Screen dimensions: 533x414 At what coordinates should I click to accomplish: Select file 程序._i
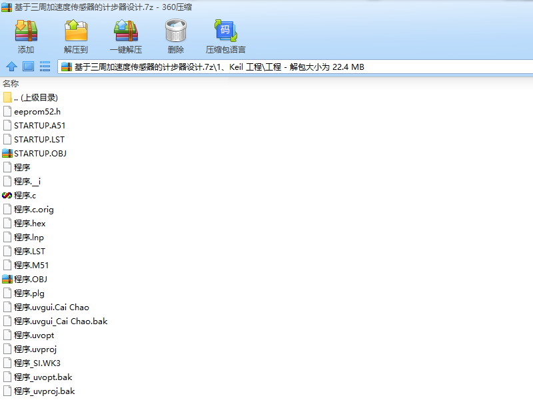pyautogui.click(x=22, y=181)
